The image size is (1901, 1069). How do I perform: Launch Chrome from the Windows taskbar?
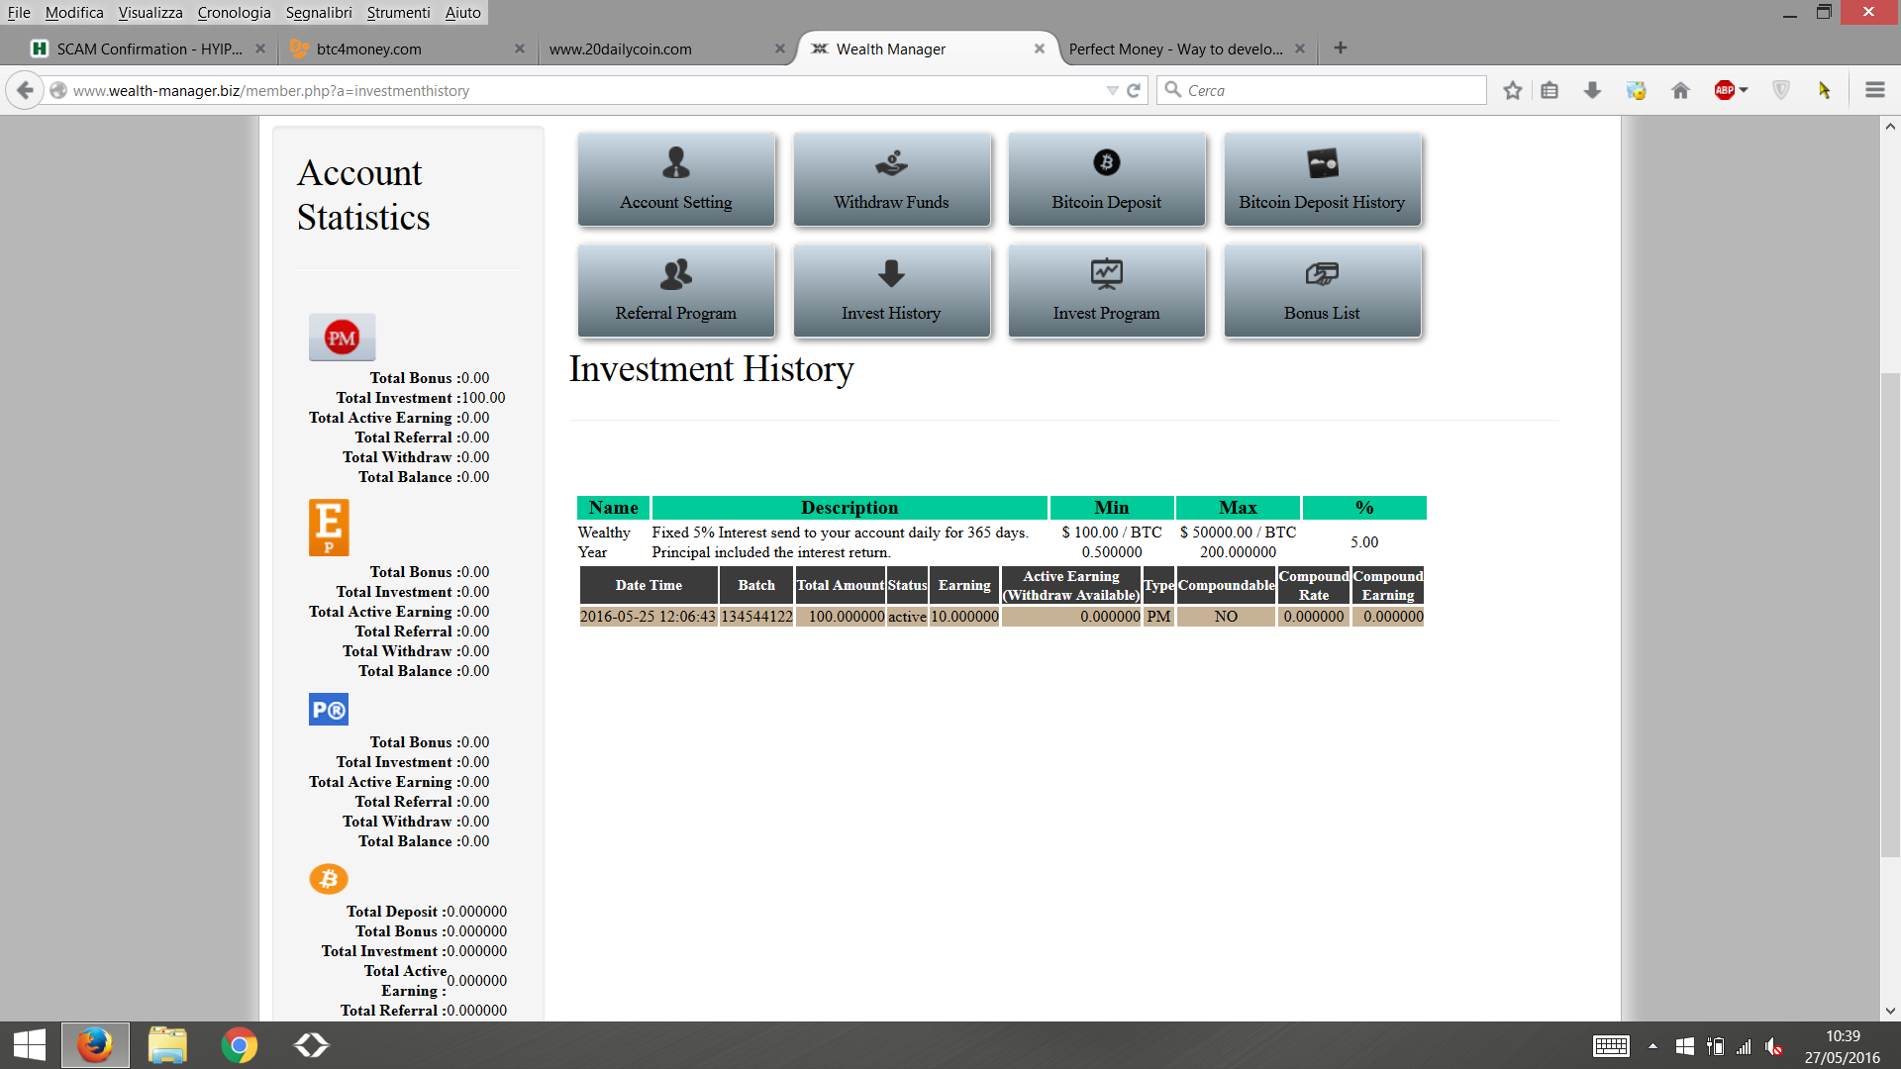point(239,1045)
